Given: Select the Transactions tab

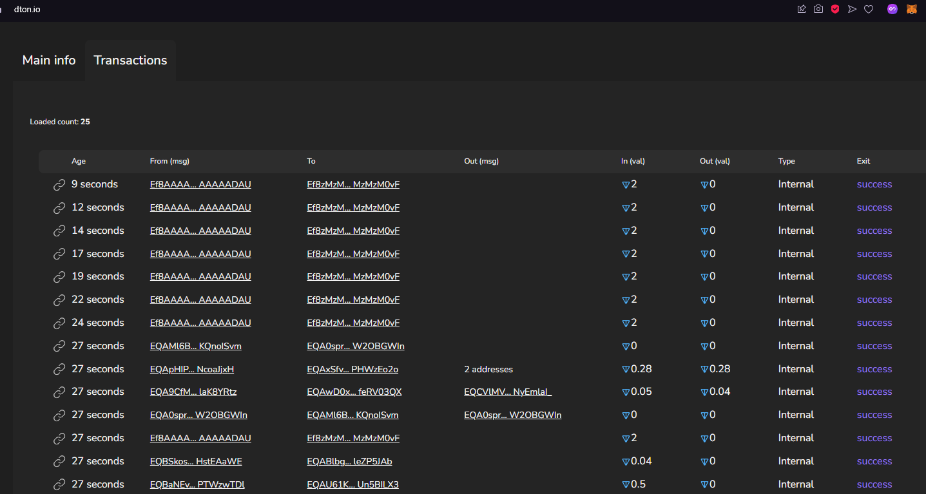Looking at the screenshot, I should [130, 61].
